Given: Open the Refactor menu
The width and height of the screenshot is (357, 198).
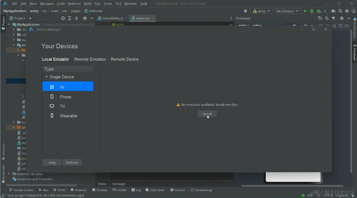Looking at the screenshot, I should click(x=74, y=4).
